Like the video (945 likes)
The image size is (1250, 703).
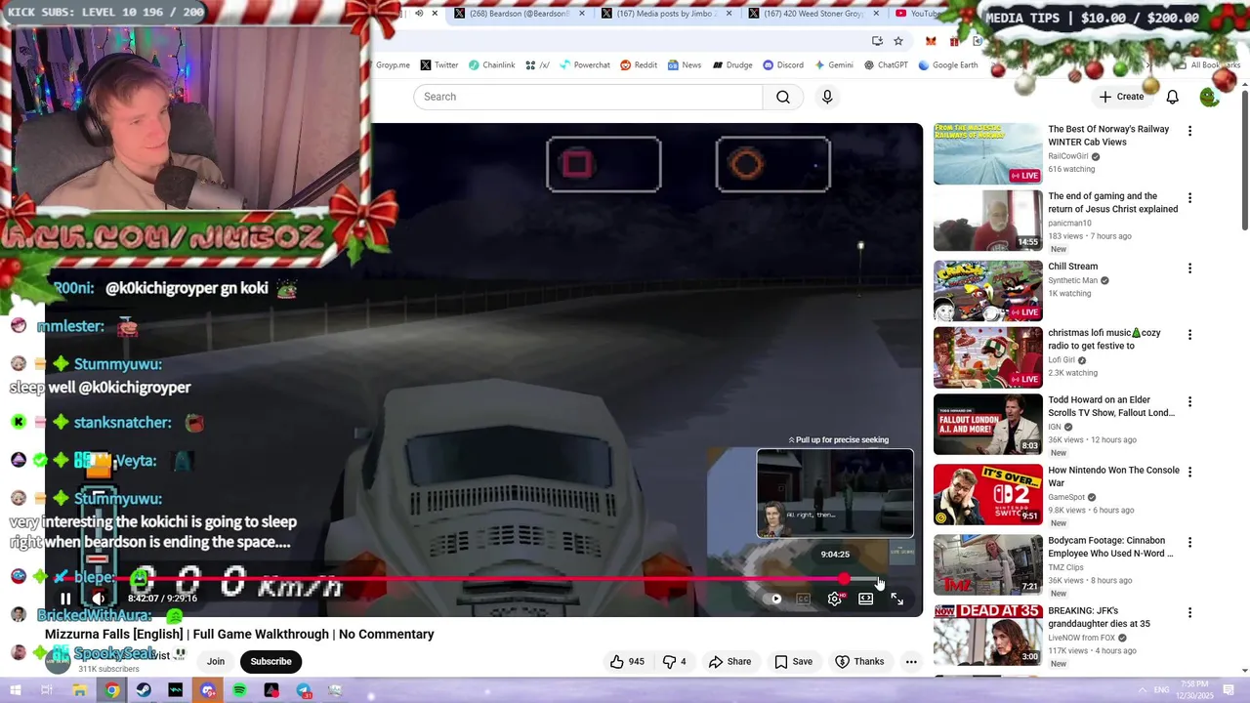point(627,661)
